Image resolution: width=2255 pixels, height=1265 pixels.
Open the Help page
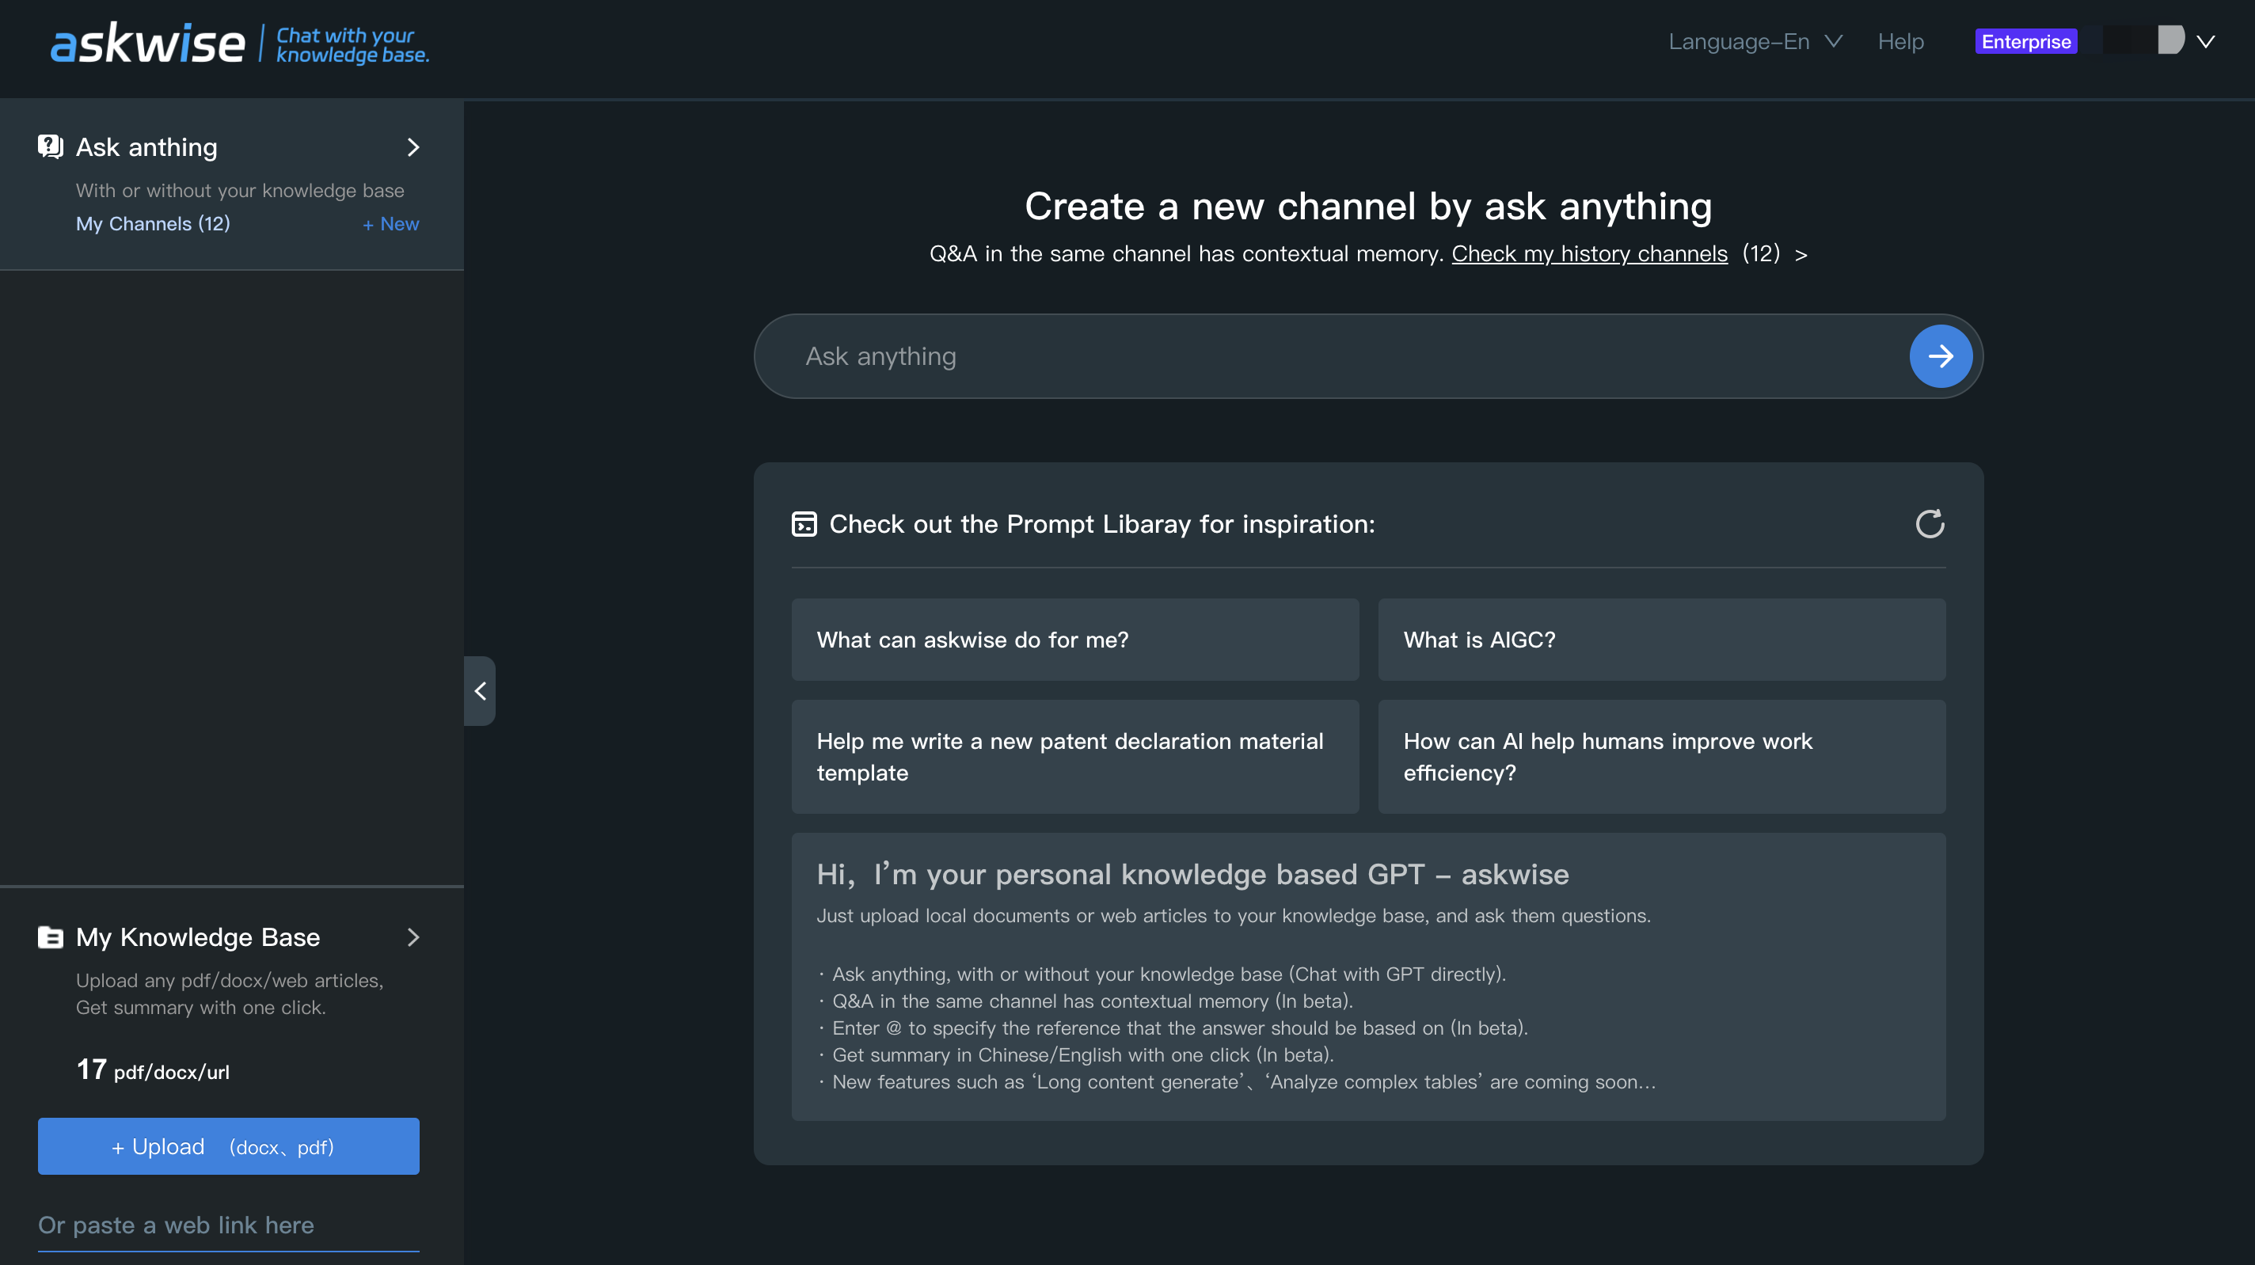1900,41
